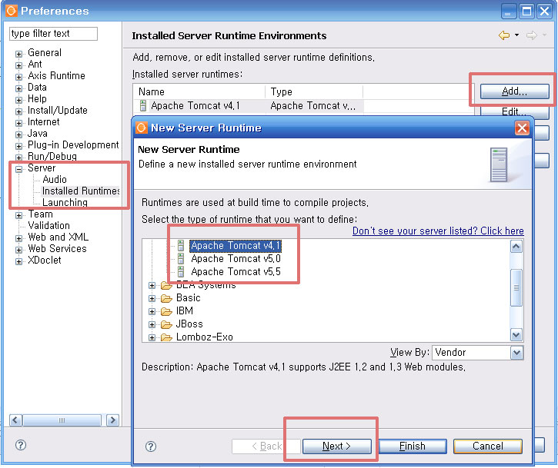The image size is (558, 468).
Task: Click the Apache Tomcat v4.1 server icon in runtimes table
Action: pos(143,105)
